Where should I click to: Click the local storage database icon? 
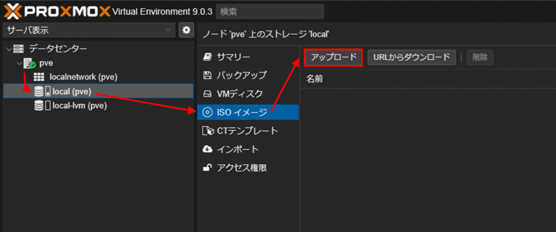[x=39, y=91]
